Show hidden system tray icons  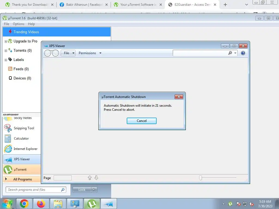pyautogui.click(x=223, y=204)
